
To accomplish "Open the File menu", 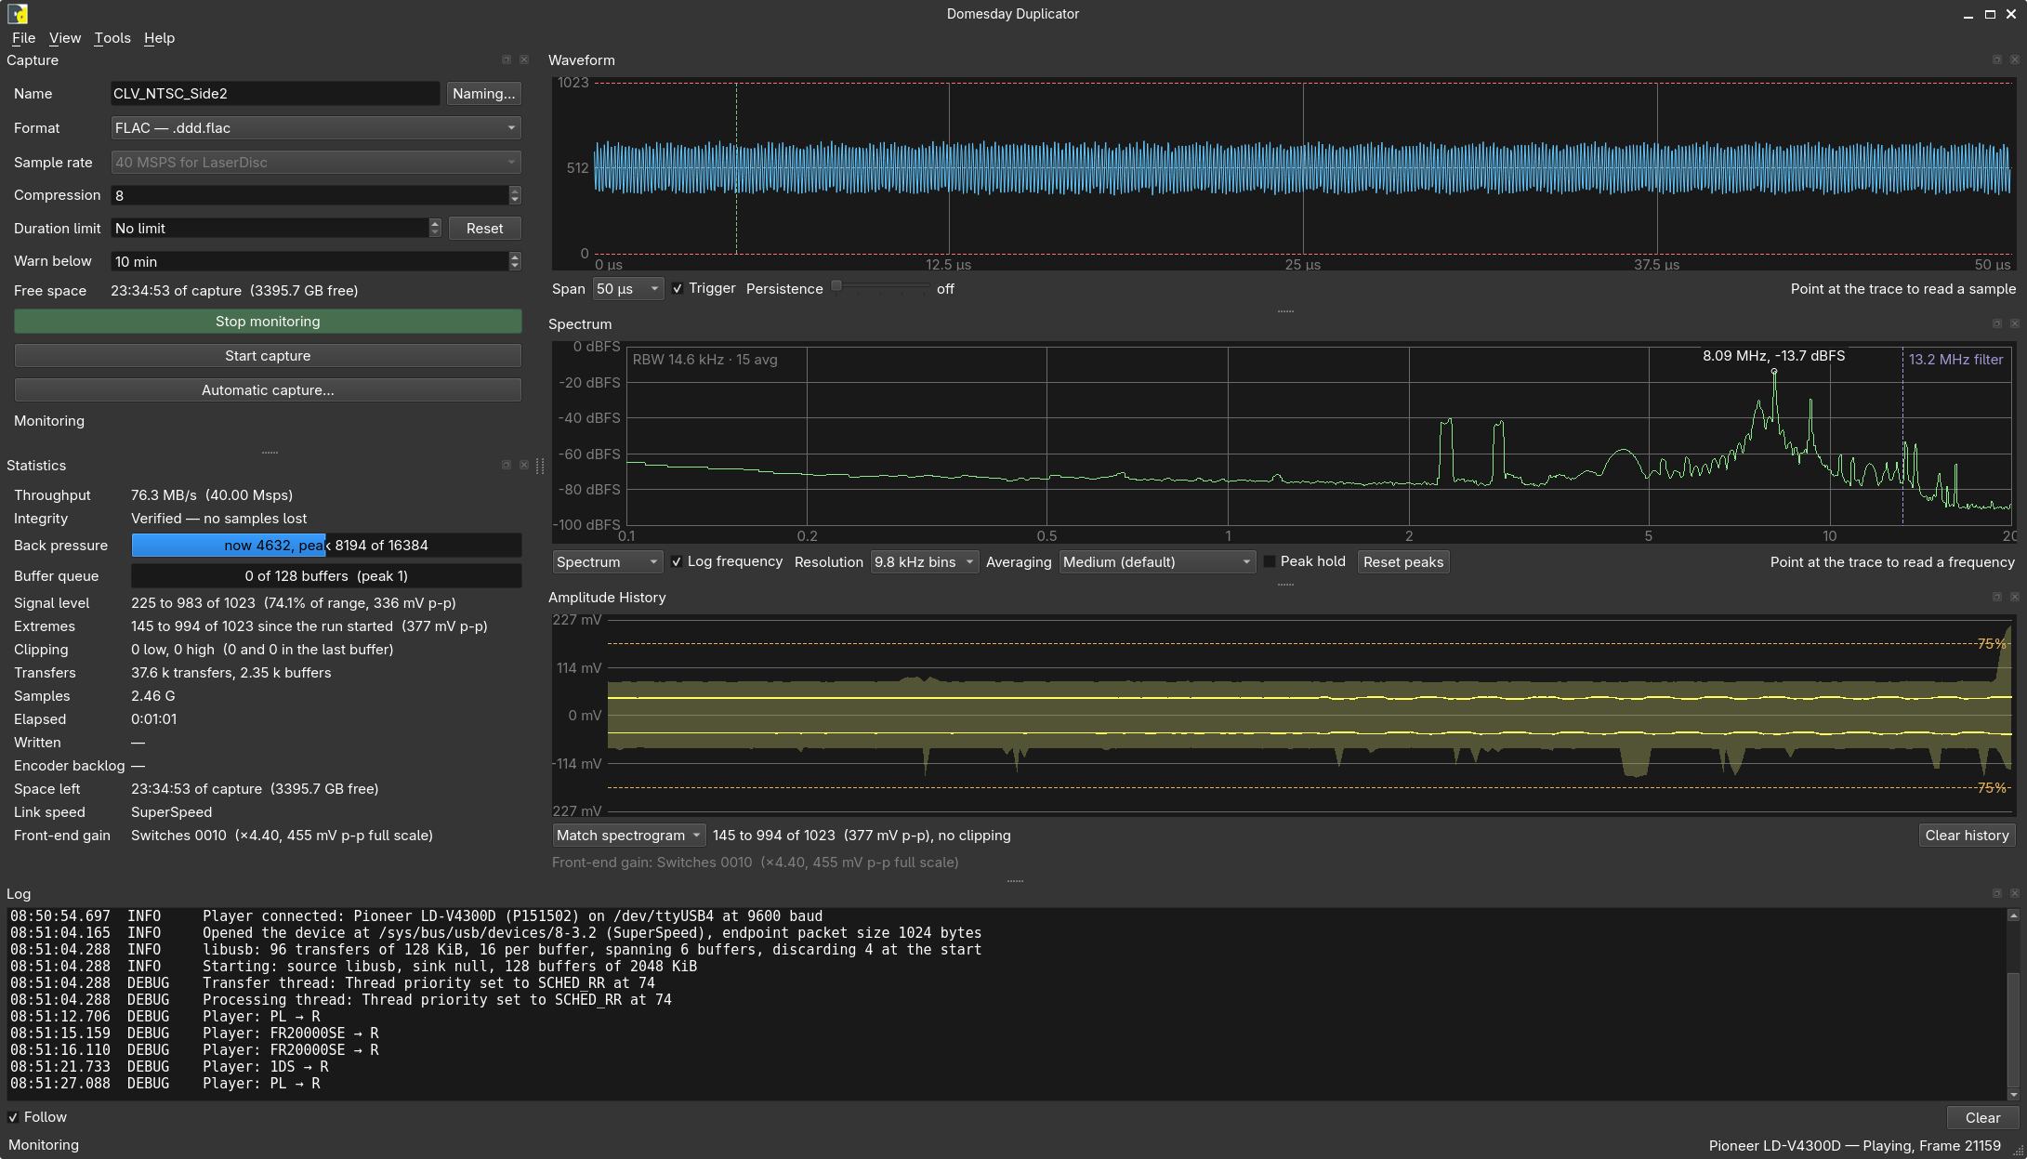I will [x=23, y=38].
